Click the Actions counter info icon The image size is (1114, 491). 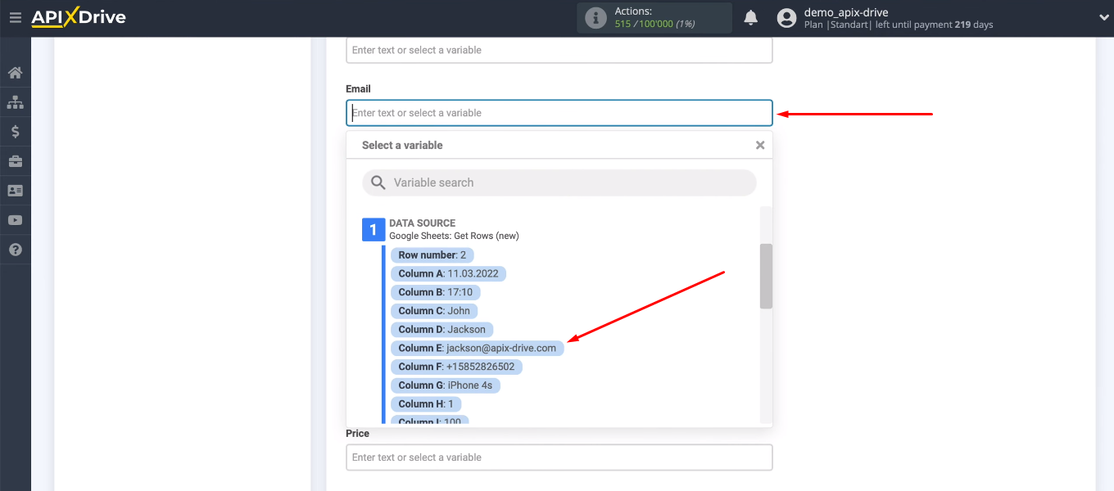(595, 16)
